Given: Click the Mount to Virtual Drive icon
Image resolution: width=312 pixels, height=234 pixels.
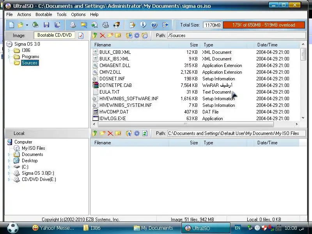Looking at the screenshot, I should tap(105, 25).
